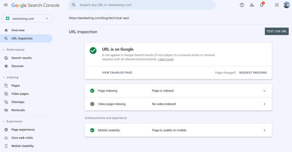The image size is (292, 152).
Task: Collapse the Experience section
Action: click(x=12, y=121)
